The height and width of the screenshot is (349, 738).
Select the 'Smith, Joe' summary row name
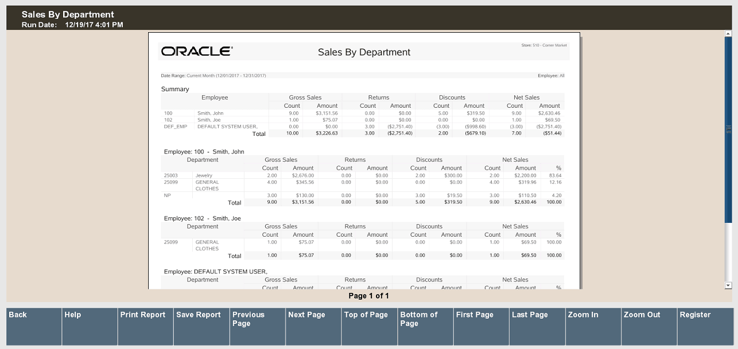(x=209, y=120)
